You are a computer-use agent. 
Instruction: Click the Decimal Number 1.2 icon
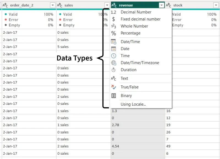click(x=114, y=12)
